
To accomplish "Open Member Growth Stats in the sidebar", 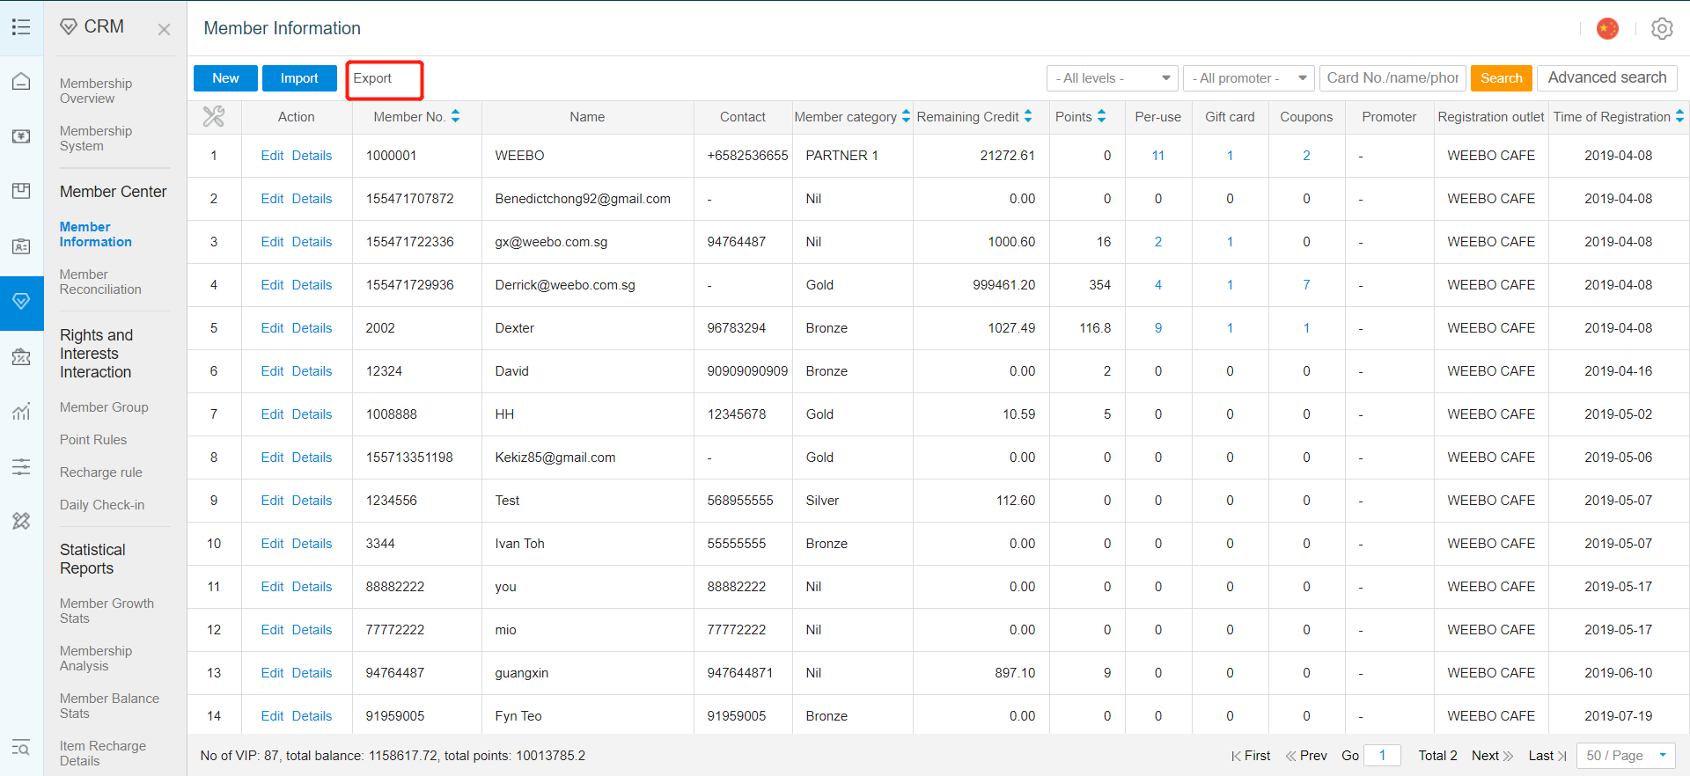I will 107,611.
